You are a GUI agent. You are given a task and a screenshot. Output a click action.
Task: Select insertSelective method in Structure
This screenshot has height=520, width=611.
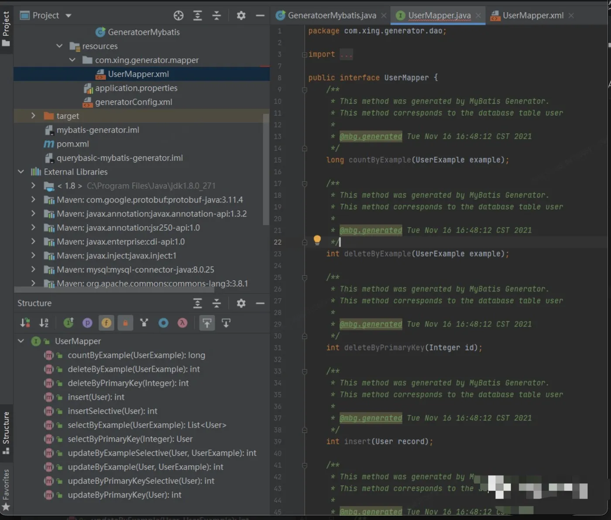(113, 411)
